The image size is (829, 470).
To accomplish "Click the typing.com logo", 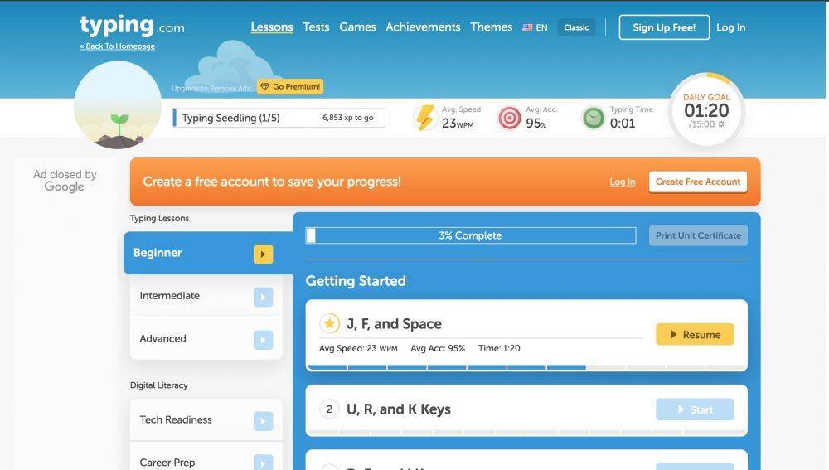I will click(x=132, y=26).
